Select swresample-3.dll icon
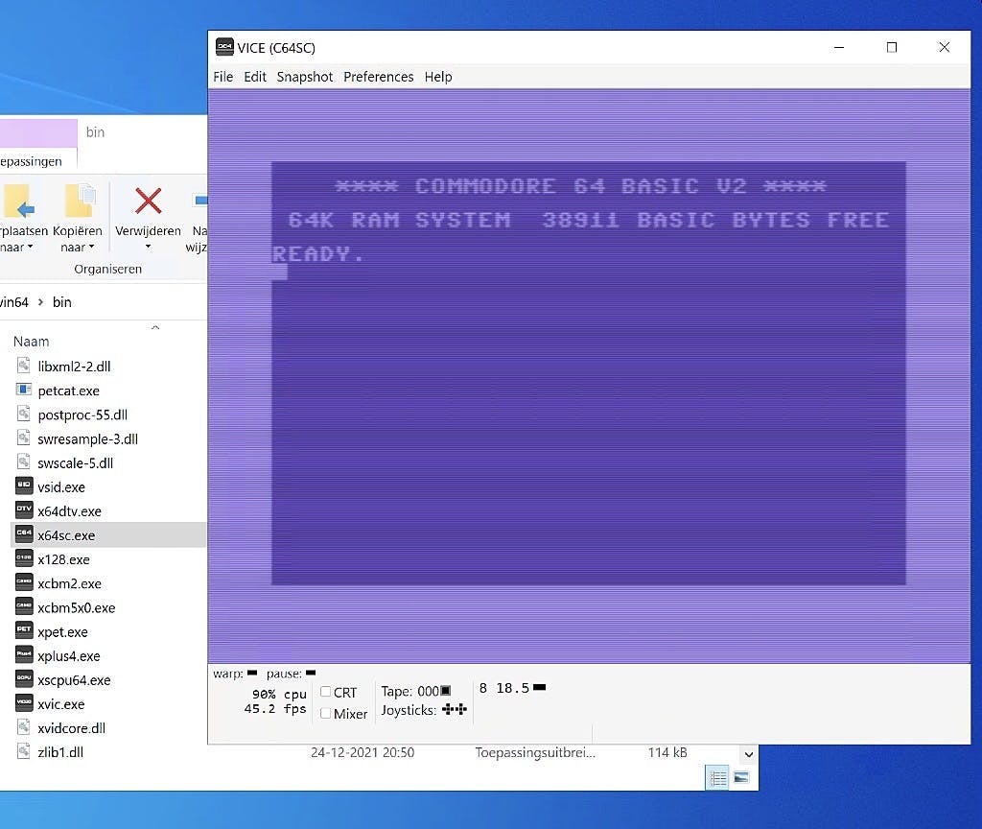Image resolution: width=982 pixels, height=829 pixels. tap(24, 438)
